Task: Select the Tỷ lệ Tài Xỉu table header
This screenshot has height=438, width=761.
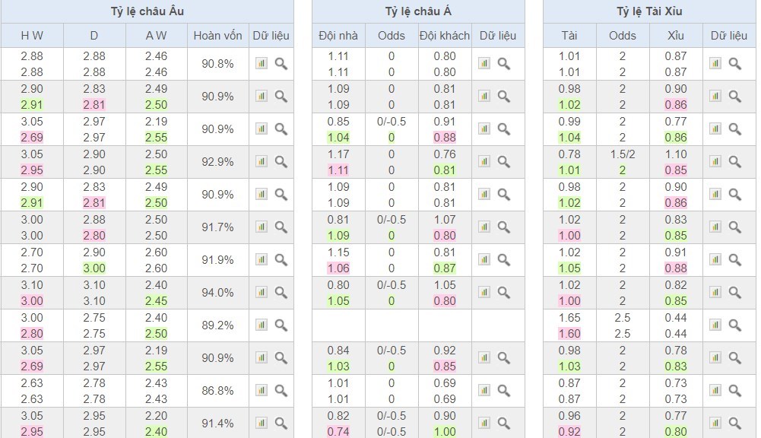Action: click(x=649, y=11)
